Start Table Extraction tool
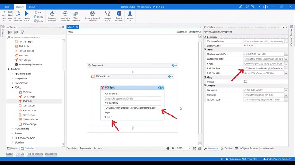The height and width of the screenshot is (165, 295). (76, 16)
